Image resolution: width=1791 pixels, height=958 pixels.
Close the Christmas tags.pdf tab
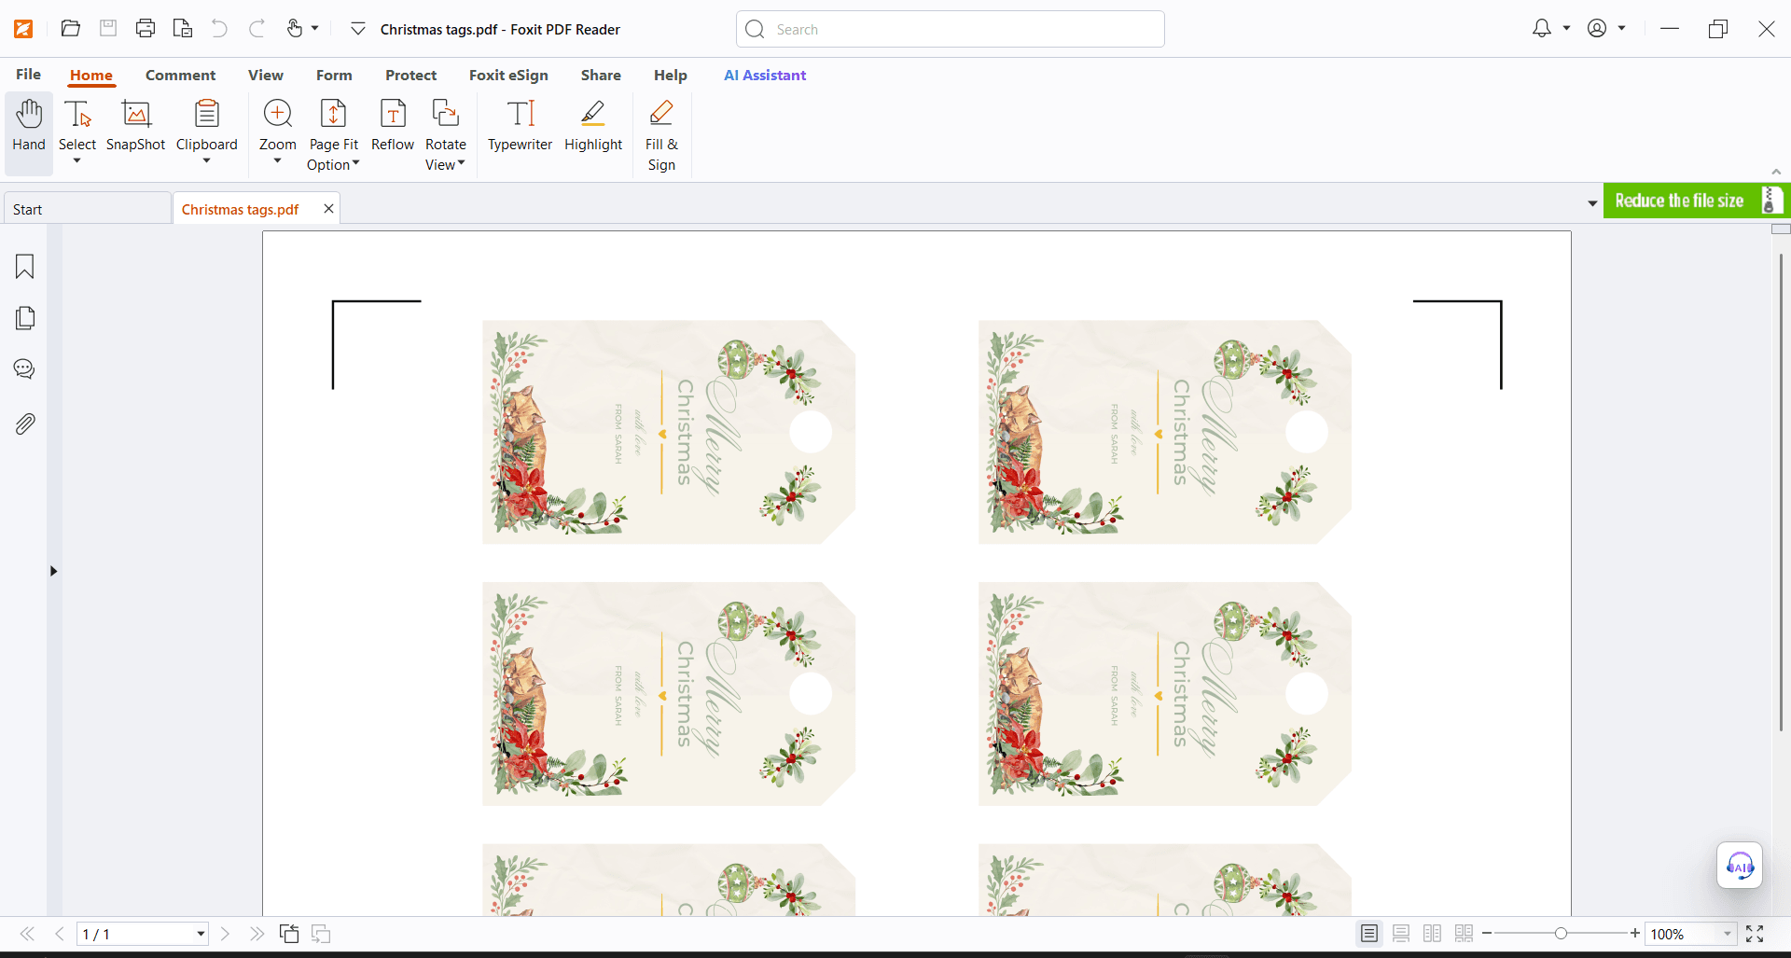pyautogui.click(x=328, y=209)
